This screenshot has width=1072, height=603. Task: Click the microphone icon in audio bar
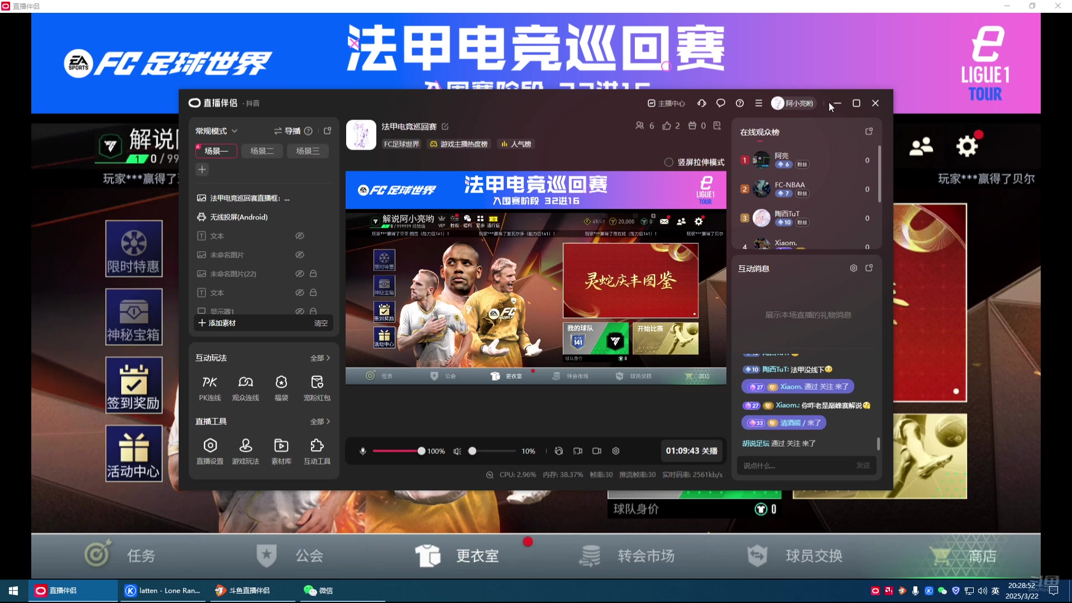[x=363, y=451]
